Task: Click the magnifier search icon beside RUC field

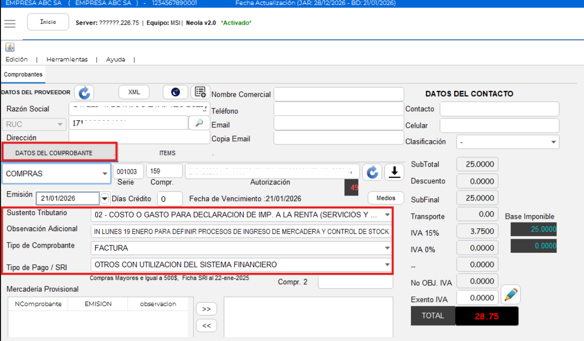Action: click(199, 123)
